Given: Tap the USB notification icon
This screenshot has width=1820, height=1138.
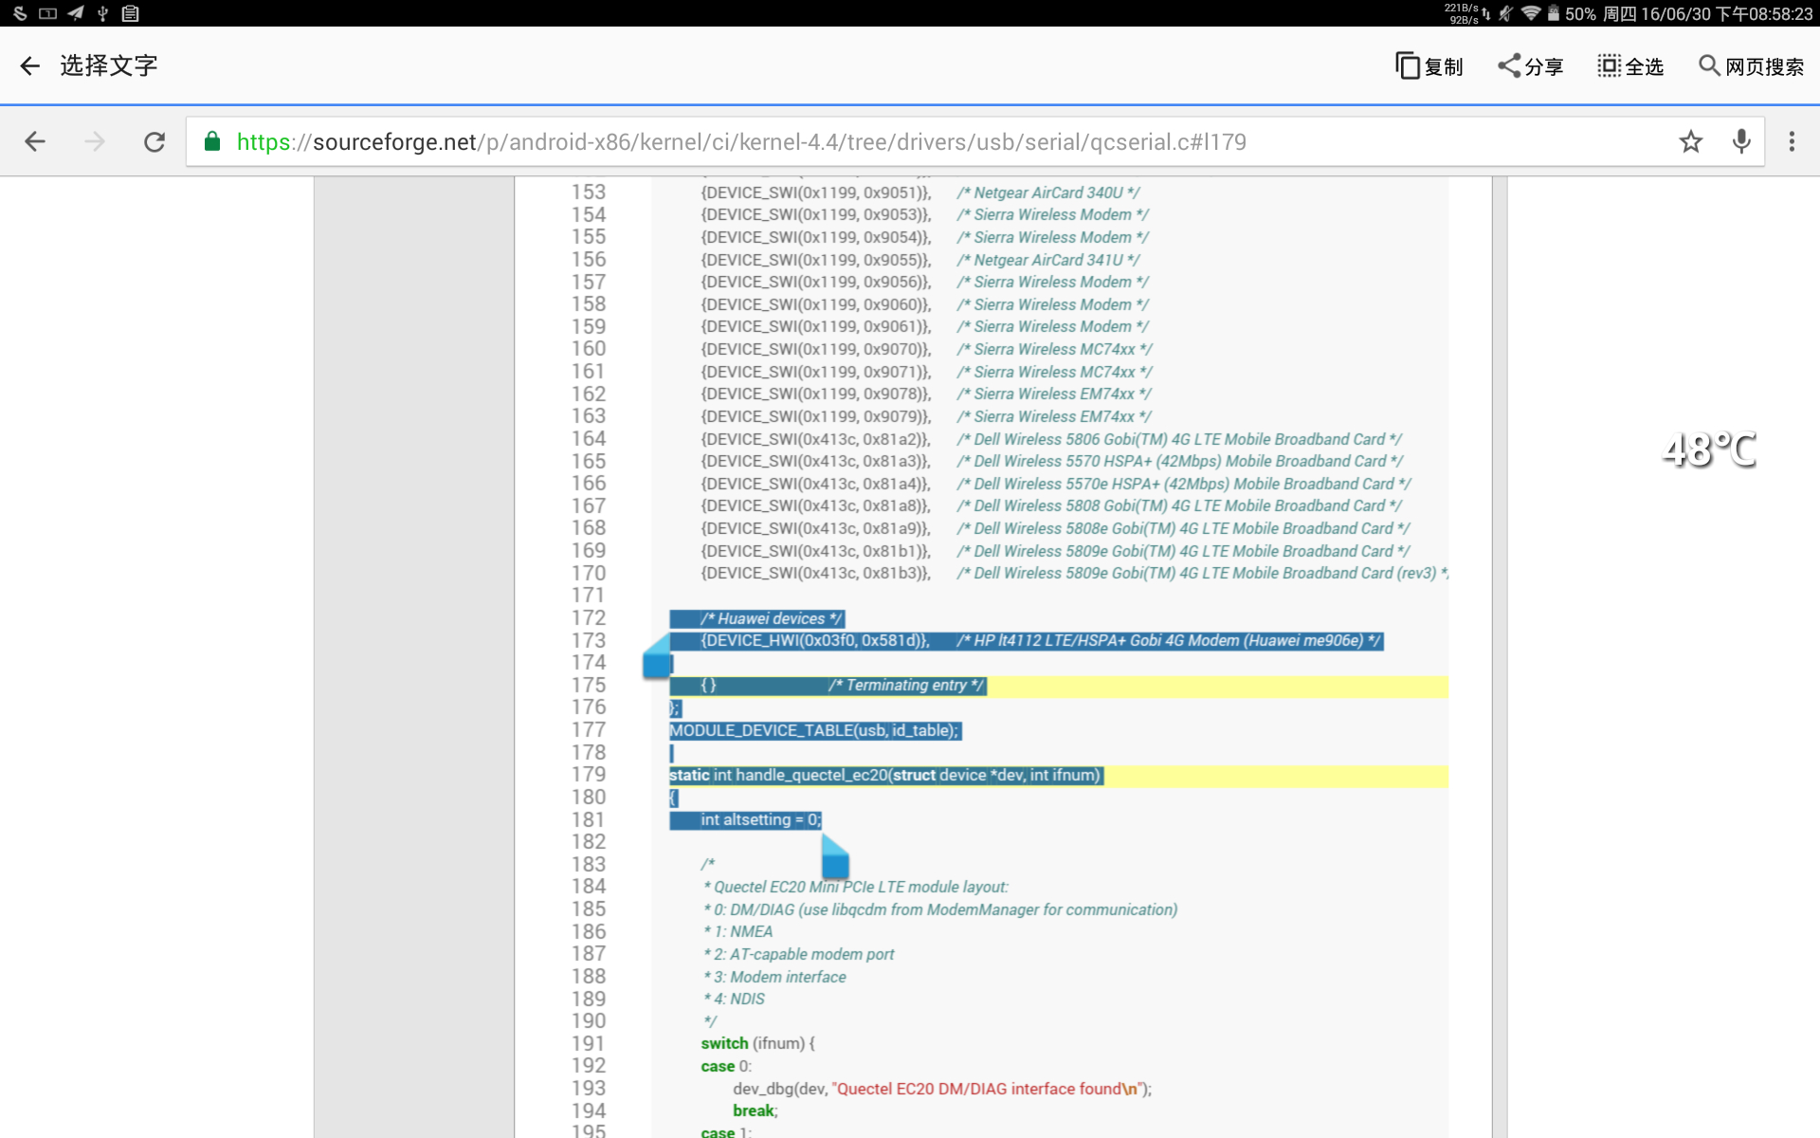Looking at the screenshot, I should pos(102,13).
